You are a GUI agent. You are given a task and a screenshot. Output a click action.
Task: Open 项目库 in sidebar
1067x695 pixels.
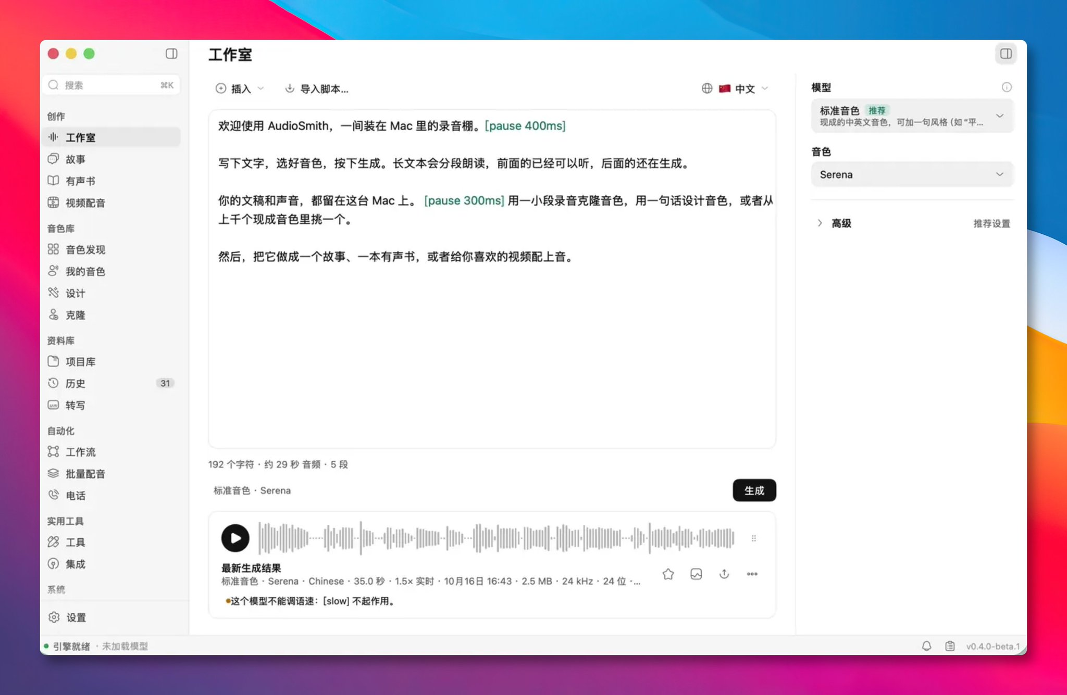click(x=113, y=362)
